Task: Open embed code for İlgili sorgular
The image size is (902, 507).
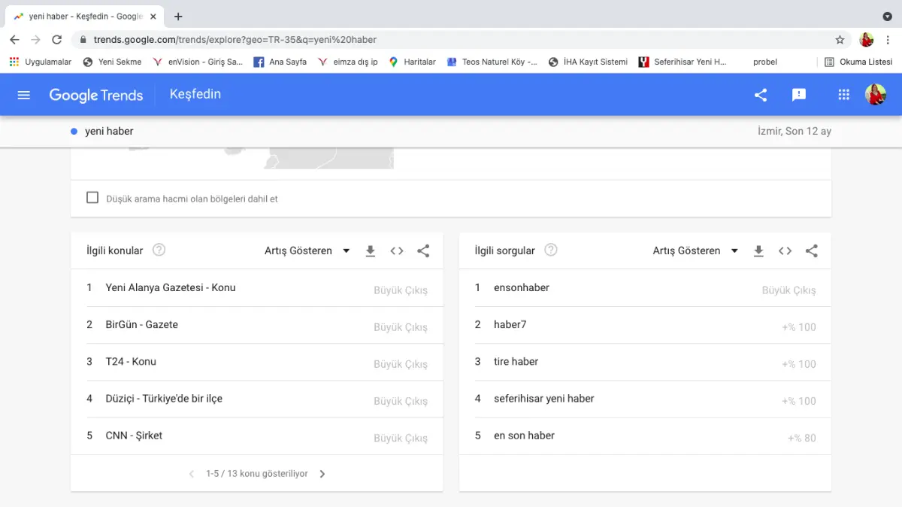Action: (x=785, y=251)
